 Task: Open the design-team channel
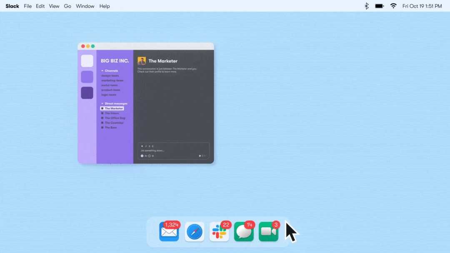coord(110,75)
